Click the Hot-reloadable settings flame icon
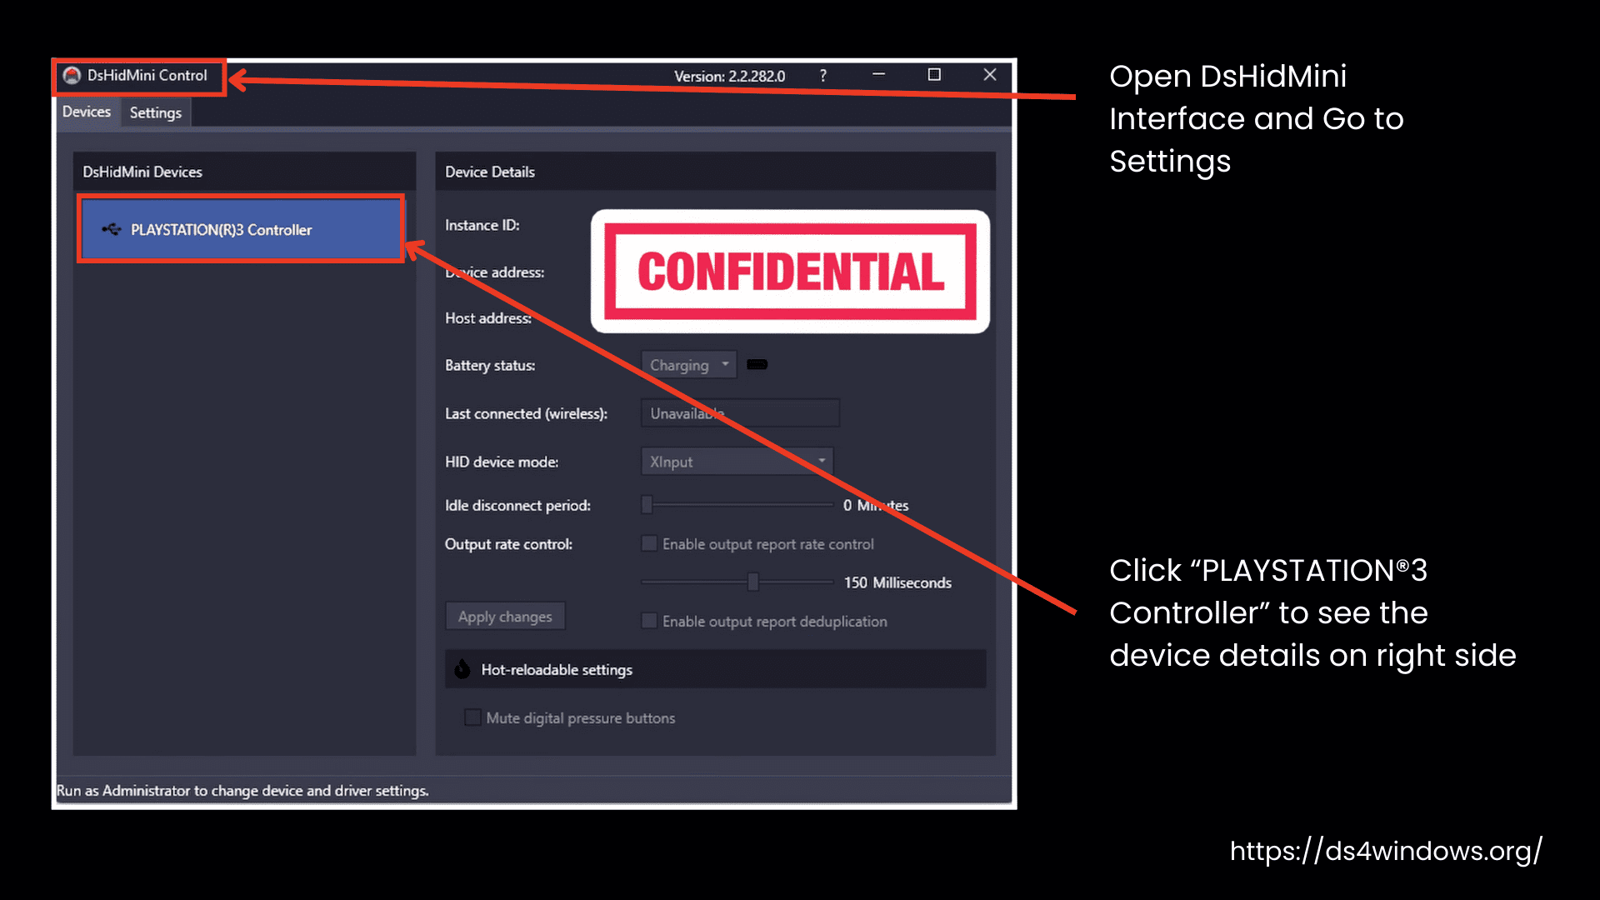 click(462, 669)
